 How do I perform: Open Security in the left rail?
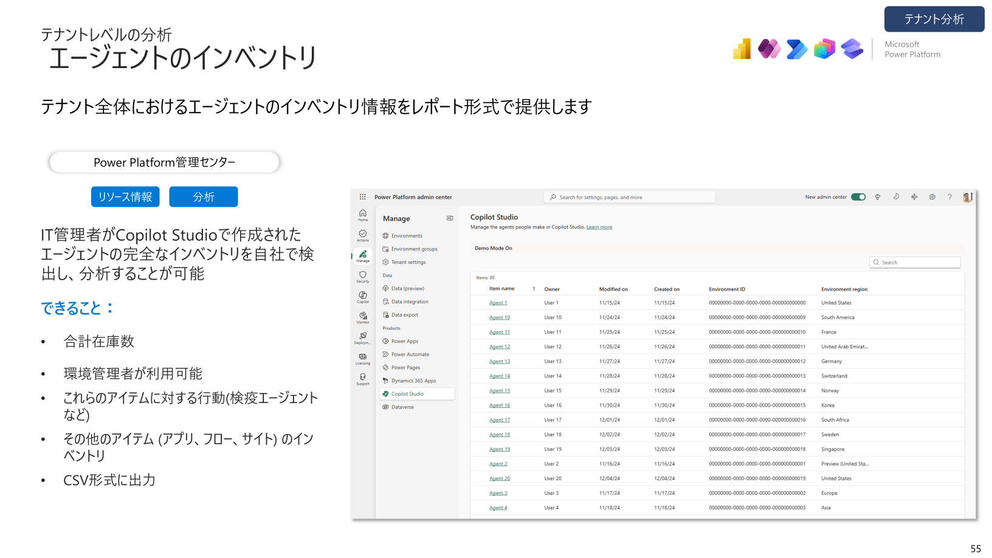coord(363,277)
